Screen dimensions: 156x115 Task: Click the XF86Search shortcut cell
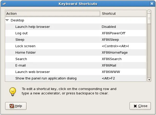(112, 59)
